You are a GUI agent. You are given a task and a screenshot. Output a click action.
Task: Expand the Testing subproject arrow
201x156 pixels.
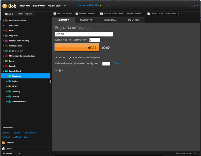click(x=7, y=96)
